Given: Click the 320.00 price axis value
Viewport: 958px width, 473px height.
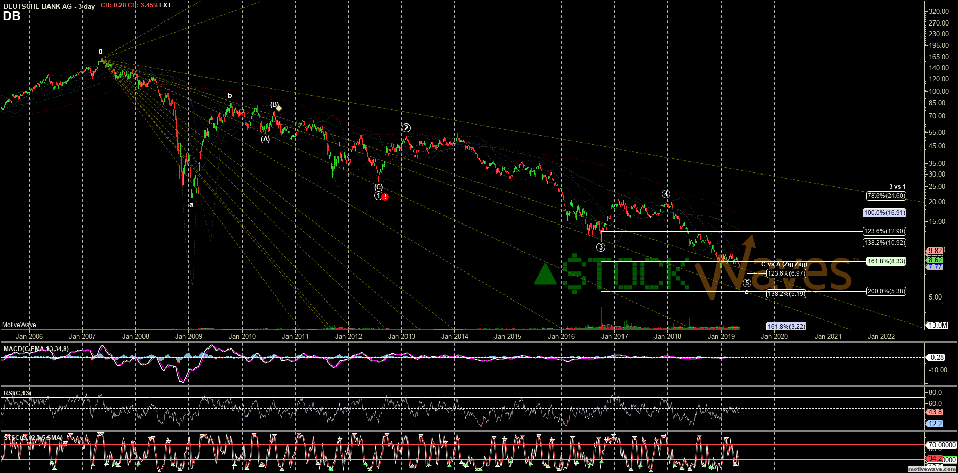Looking at the screenshot, I should point(939,11).
